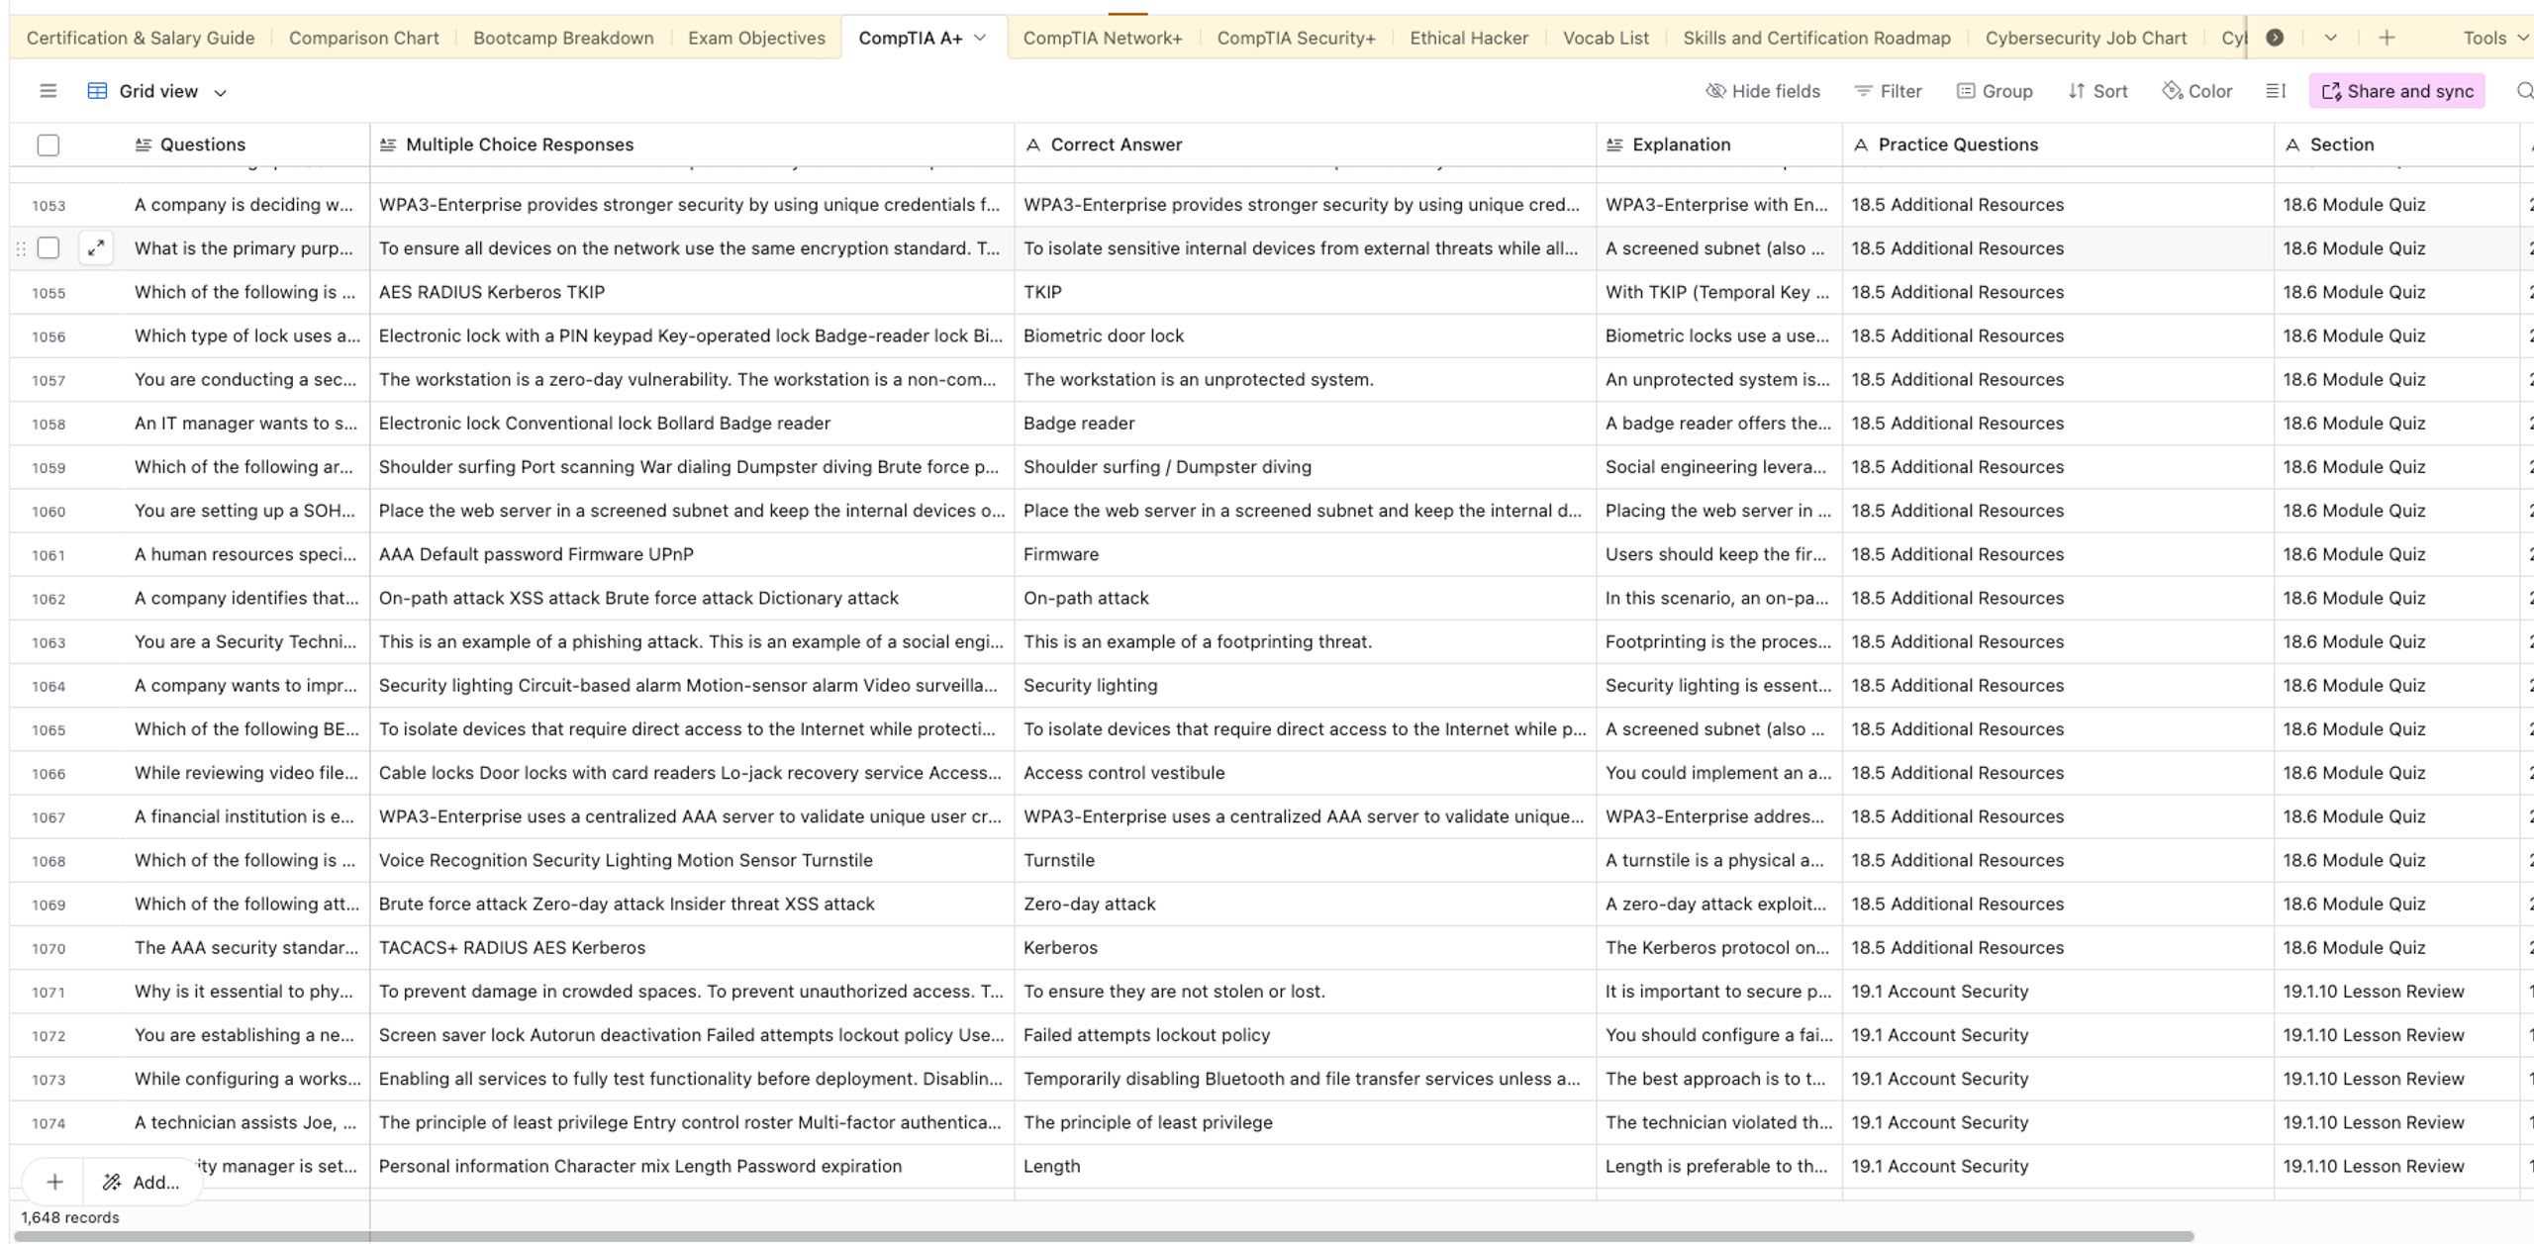Expand the all-tables list chevron
The width and height of the screenshot is (2534, 1244).
[x=2331, y=38]
